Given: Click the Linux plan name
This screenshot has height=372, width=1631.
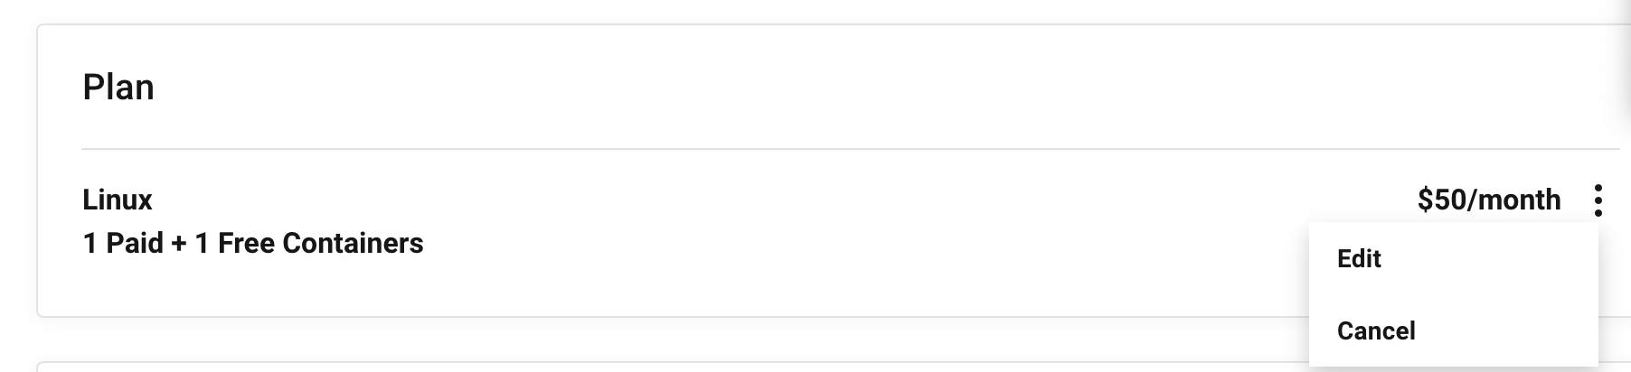Looking at the screenshot, I should pos(118,200).
